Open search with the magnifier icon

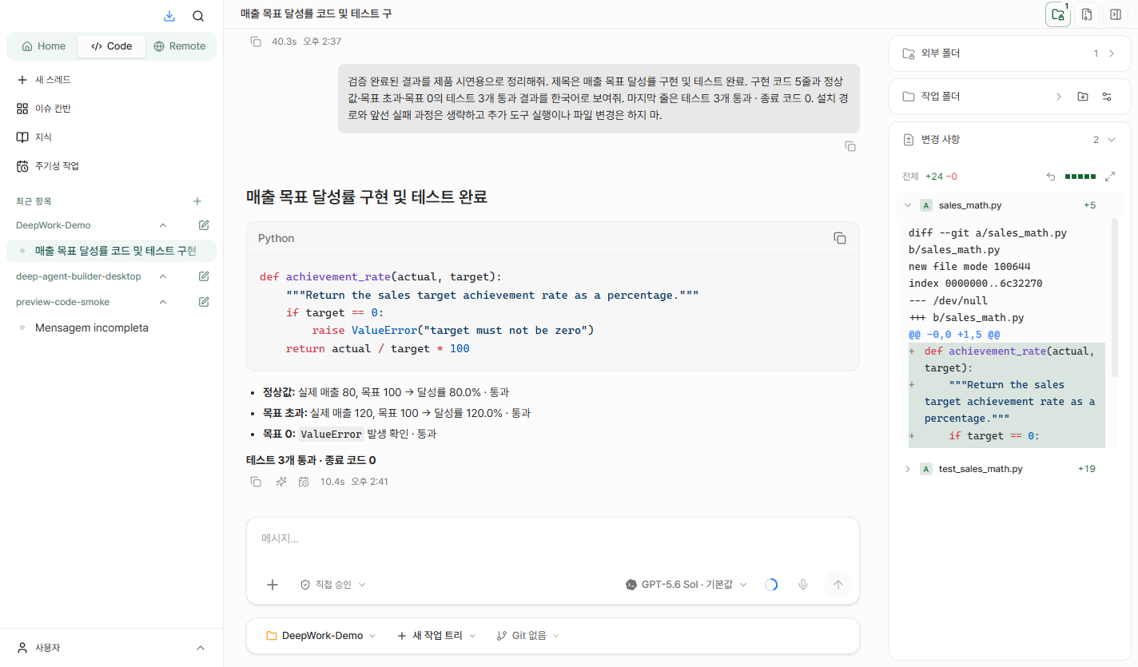click(198, 16)
